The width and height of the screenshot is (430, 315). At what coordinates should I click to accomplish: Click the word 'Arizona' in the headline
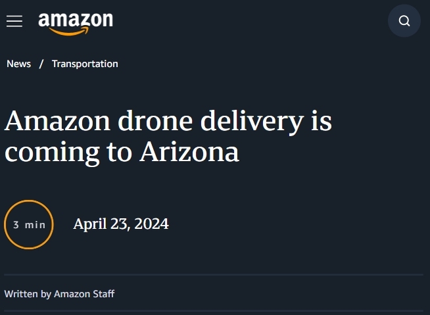(x=189, y=152)
